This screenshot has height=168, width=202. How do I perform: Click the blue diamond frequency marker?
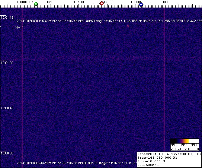point(141,4)
